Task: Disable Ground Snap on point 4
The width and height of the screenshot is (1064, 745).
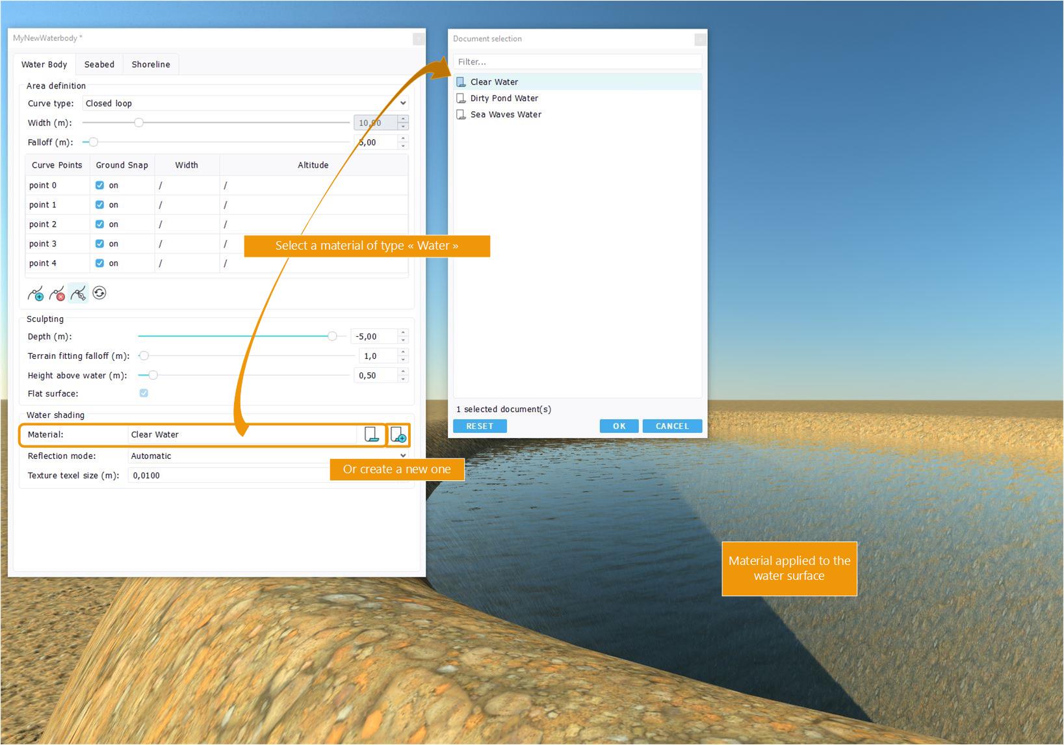Action: pyautogui.click(x=99, y=263)
